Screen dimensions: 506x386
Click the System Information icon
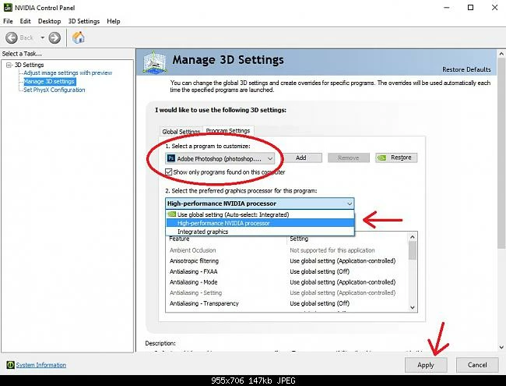point(10,365)
